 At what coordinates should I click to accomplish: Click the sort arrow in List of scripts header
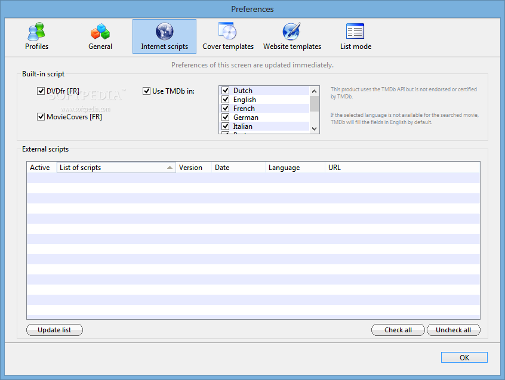point(170,167)
